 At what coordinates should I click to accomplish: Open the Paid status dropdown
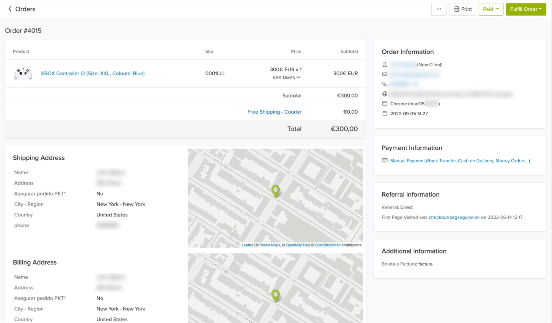tap(491, 9)
